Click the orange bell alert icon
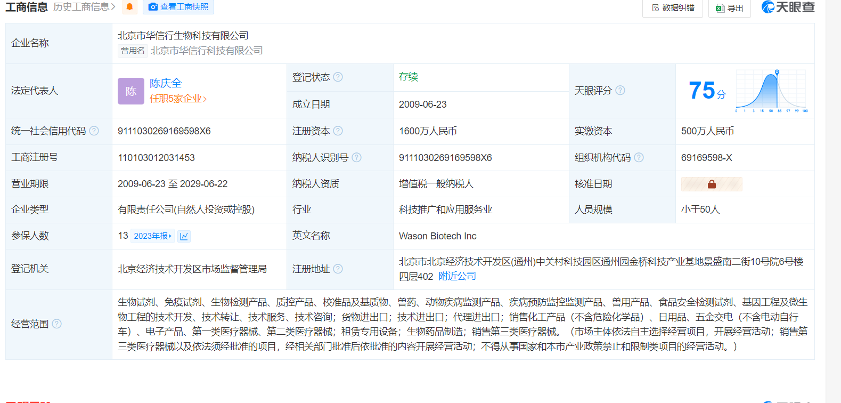The height and width of the screenshot is (403, 841). 129,7
